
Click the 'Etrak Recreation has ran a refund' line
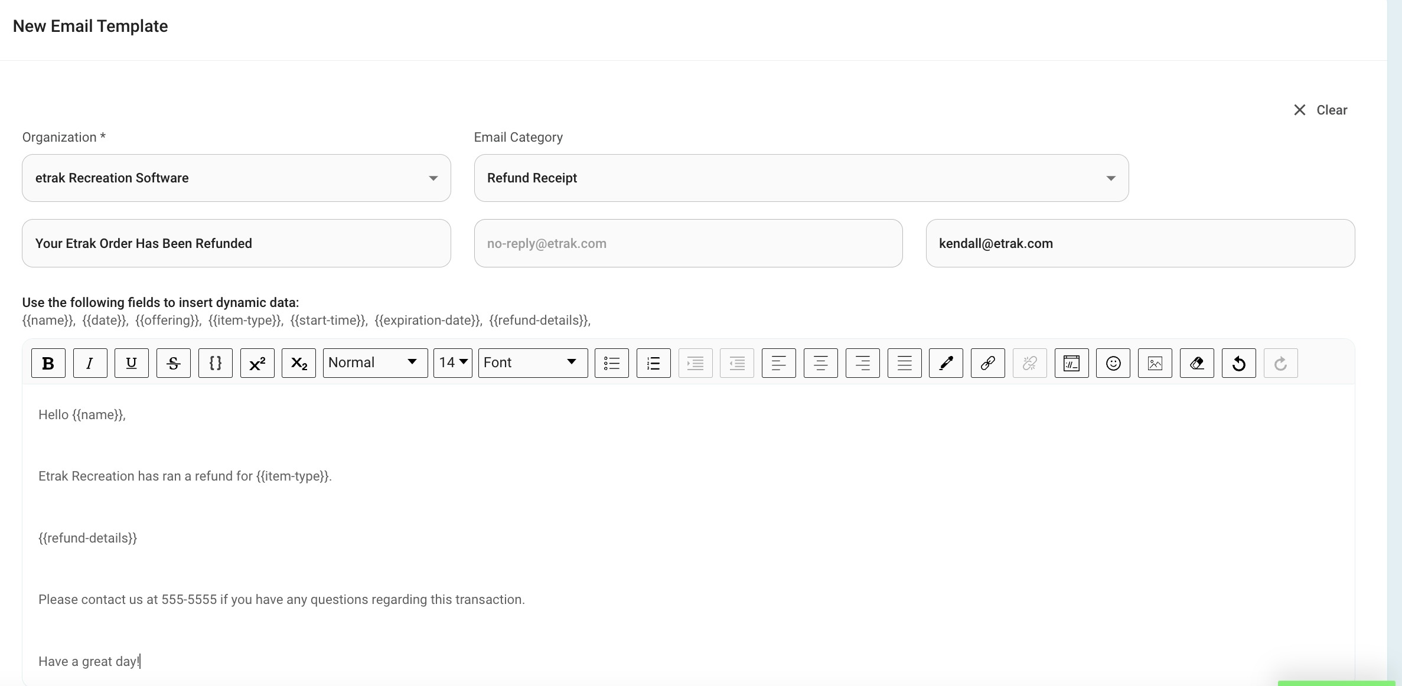[x=185, y=476]
